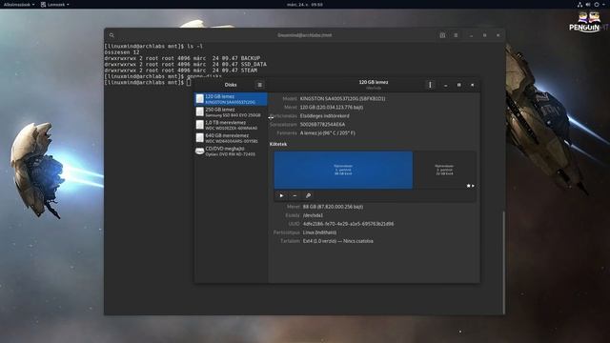Open the Alkalmazások menu in top bar
The image size is (610, 343).
pyautogui.click(x=19, y=4)
